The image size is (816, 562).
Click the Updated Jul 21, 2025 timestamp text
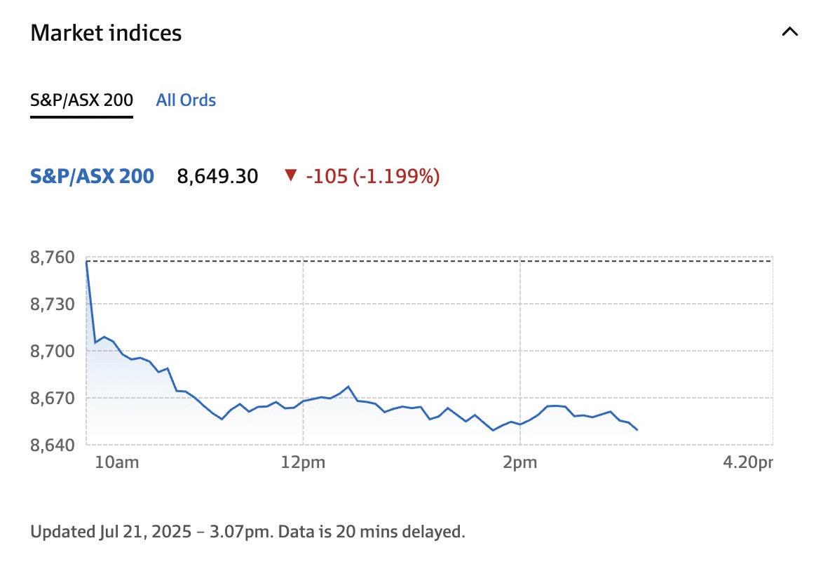(x=247, y=531)
